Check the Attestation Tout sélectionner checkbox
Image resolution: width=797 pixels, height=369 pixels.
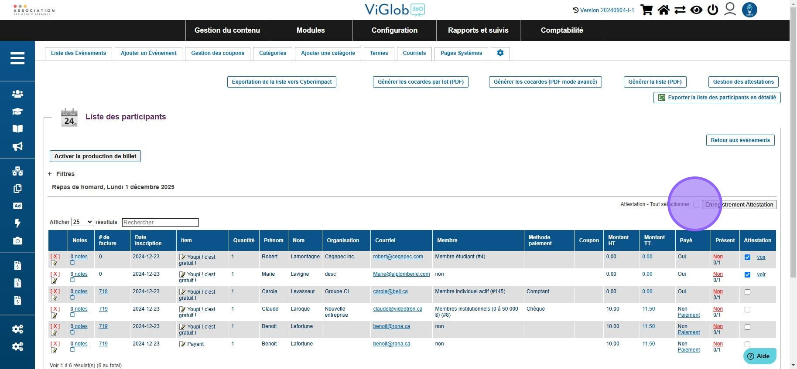tap(696, 204)
